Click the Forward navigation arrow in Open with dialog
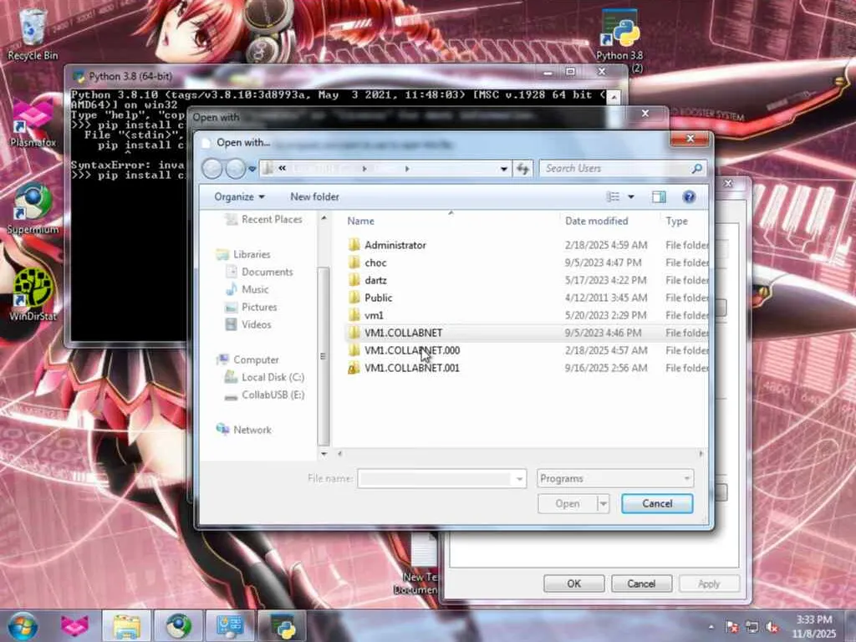Screen dimensions: 856x642 point(235,169)
